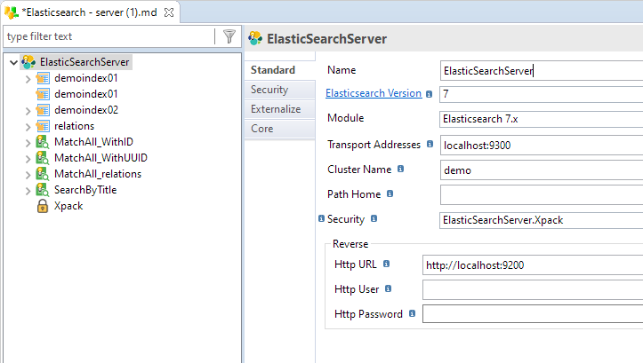Viewport: 643px width, 363px height.
Task: Expand the demoindex02 tree node
Action: click(x=28, y=110)
